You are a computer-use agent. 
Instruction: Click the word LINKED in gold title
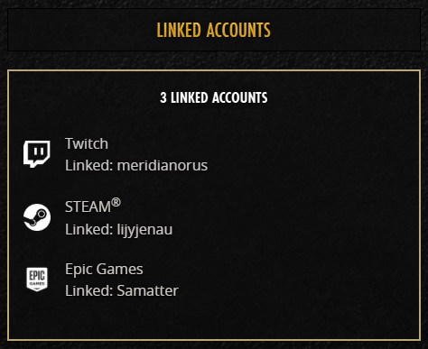point(179,30)
